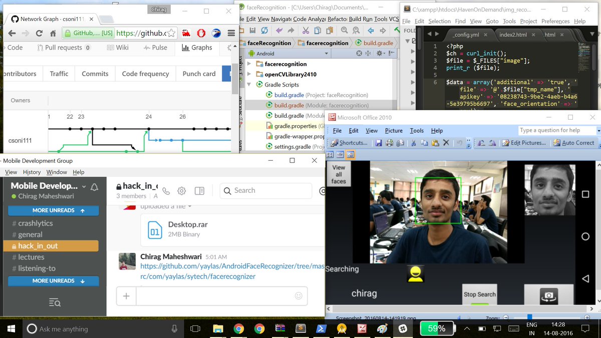Open File Explorer from the taskbar
This screenshot has width=601, height=338.
click(218, 329)
